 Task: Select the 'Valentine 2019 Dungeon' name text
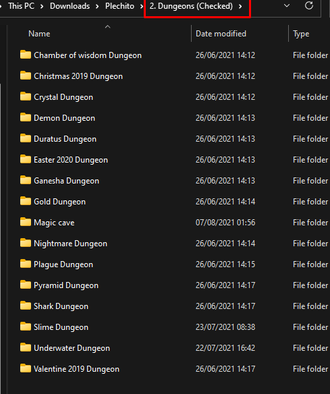pyautogui.click(x=76, y=369)
